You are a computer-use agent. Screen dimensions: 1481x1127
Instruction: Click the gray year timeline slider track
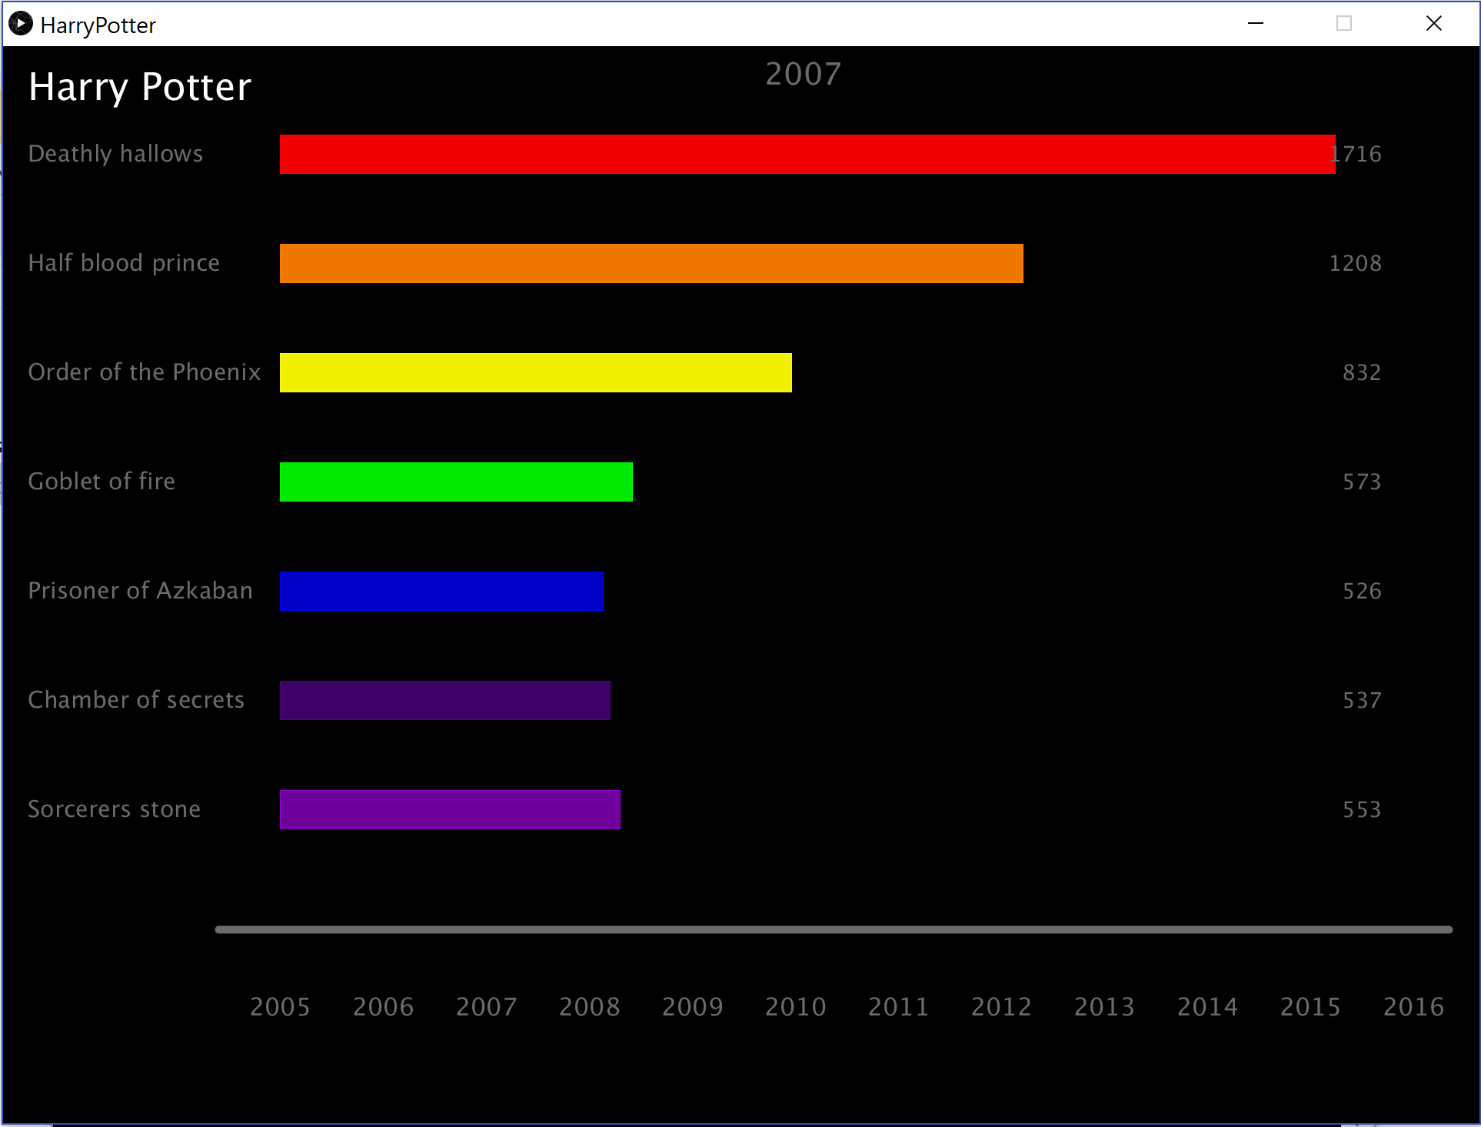click(834, 929)
